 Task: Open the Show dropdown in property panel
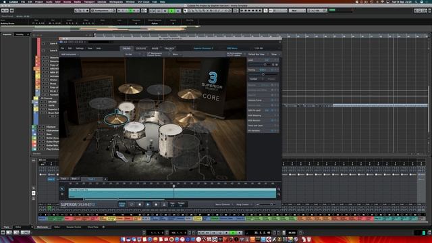pyautogui.click(x=275, y=55)
